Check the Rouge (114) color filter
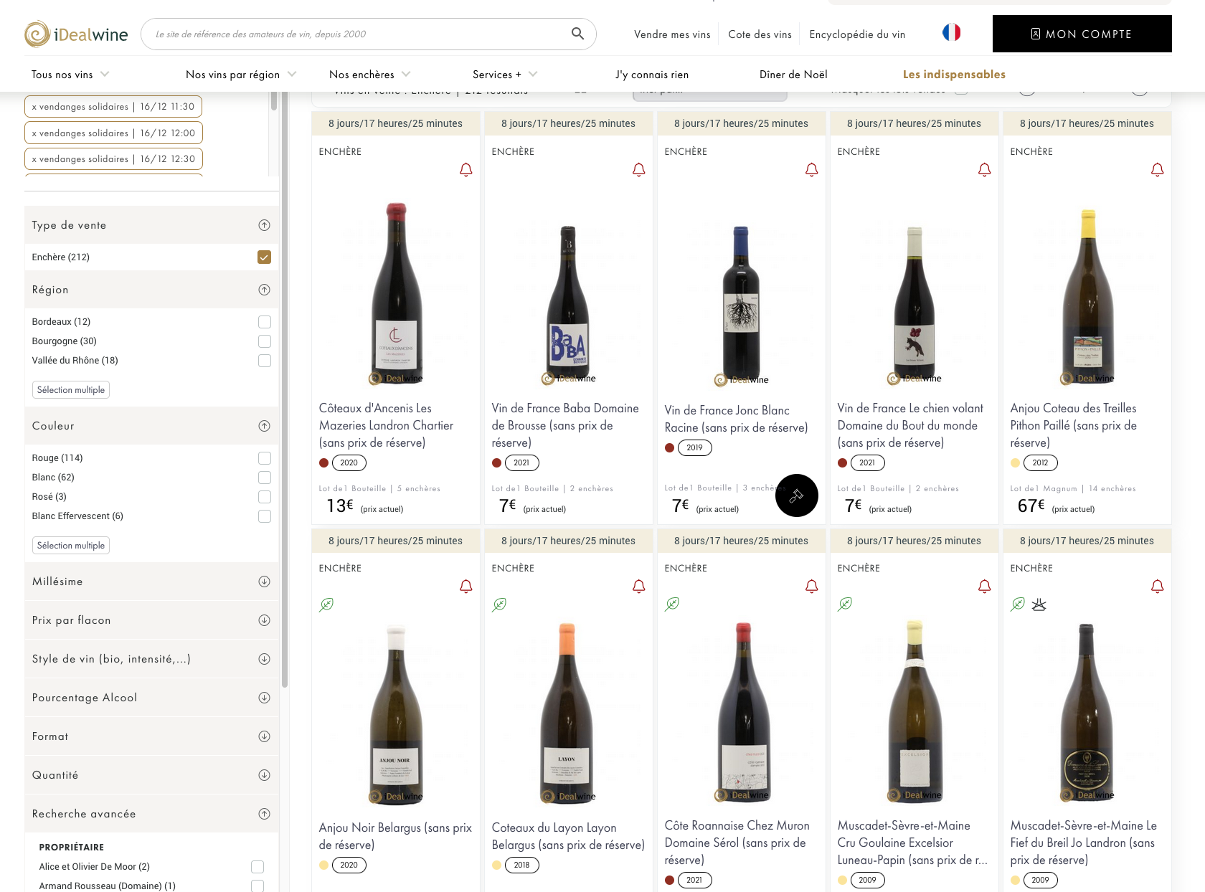Image resolution: width=1205 pixels, height=892 pixels. (265, 458)
